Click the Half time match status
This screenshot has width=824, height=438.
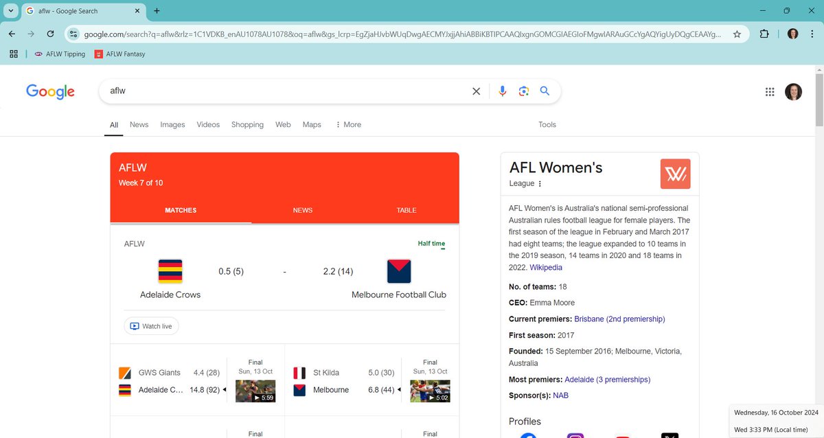(431, 244)
